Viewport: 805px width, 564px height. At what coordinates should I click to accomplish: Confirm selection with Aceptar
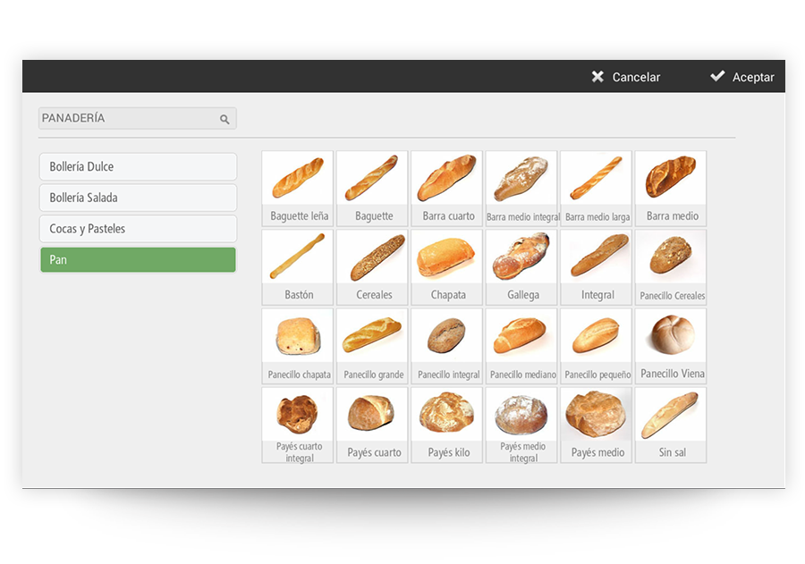click(742, 77)
